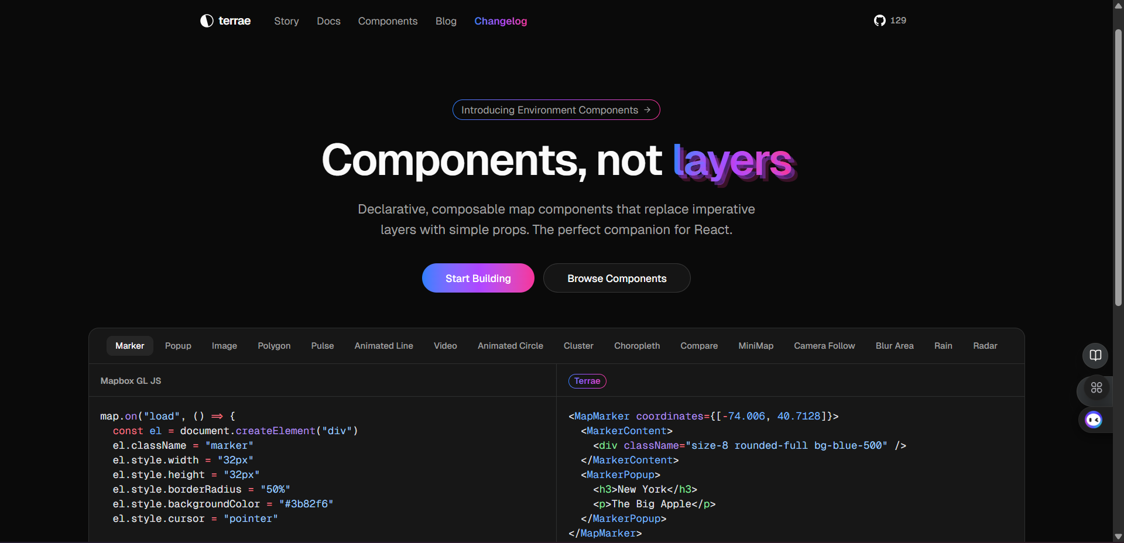Show the Camera Follow example
This screenshot has height=543, width=1124.
(x=824, y=346)
